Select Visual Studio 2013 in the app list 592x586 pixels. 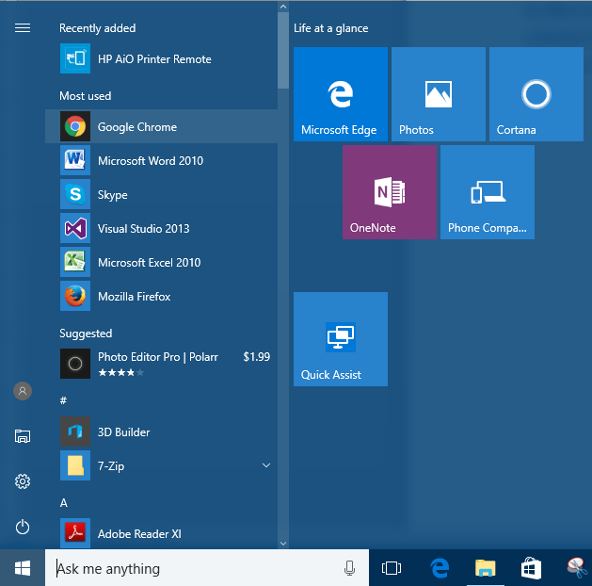pos(143,229)
